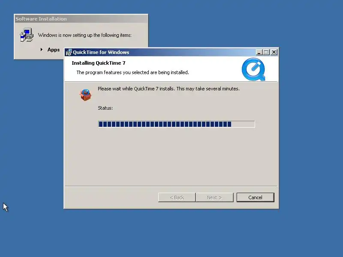This screenshot has height=257, width=343.
Task: Go to the previous step with Back
Action: 177,197
